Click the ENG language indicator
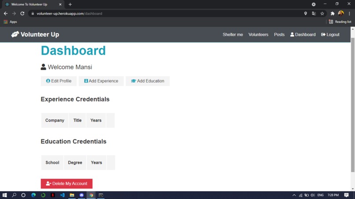The height and width of the screenshot is (199, 355). [x=320, y=195]
